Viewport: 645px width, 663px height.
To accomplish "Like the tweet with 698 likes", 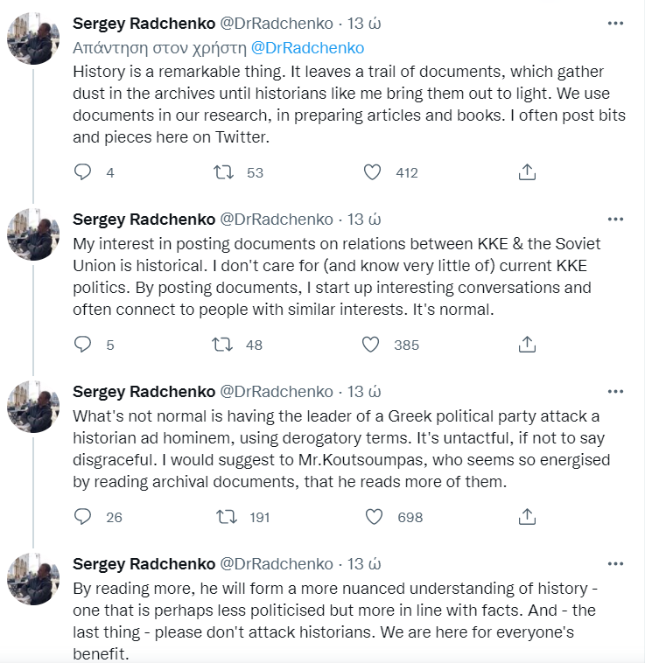I will [375, 517].
